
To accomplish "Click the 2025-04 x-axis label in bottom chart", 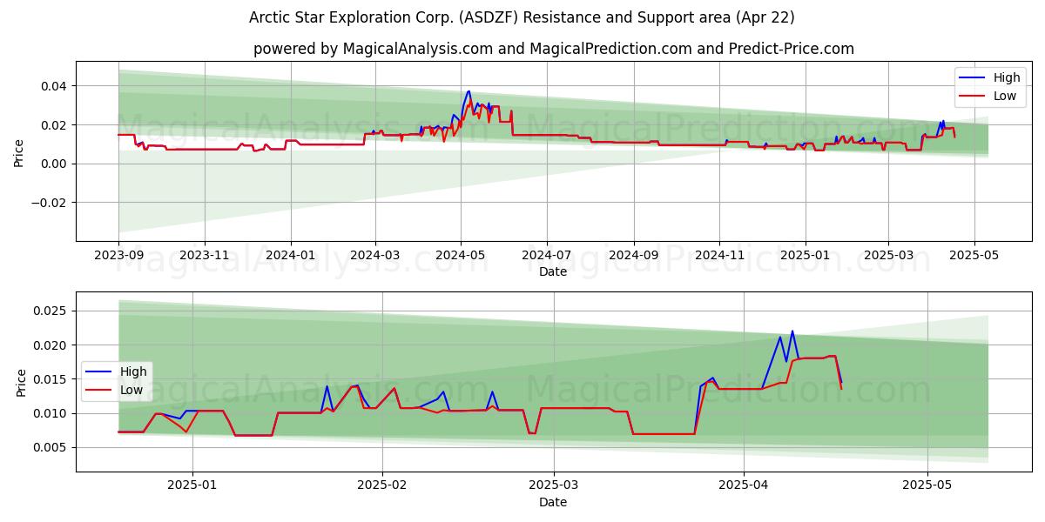I will [x=744, y=485].
